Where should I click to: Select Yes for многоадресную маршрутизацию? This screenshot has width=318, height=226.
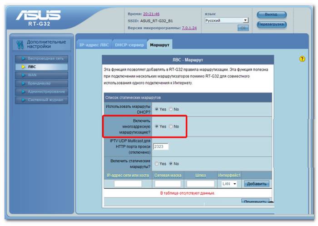pos(157,126)
